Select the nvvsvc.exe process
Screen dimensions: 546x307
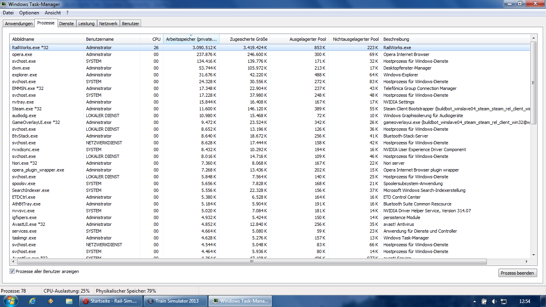[270, 211]
